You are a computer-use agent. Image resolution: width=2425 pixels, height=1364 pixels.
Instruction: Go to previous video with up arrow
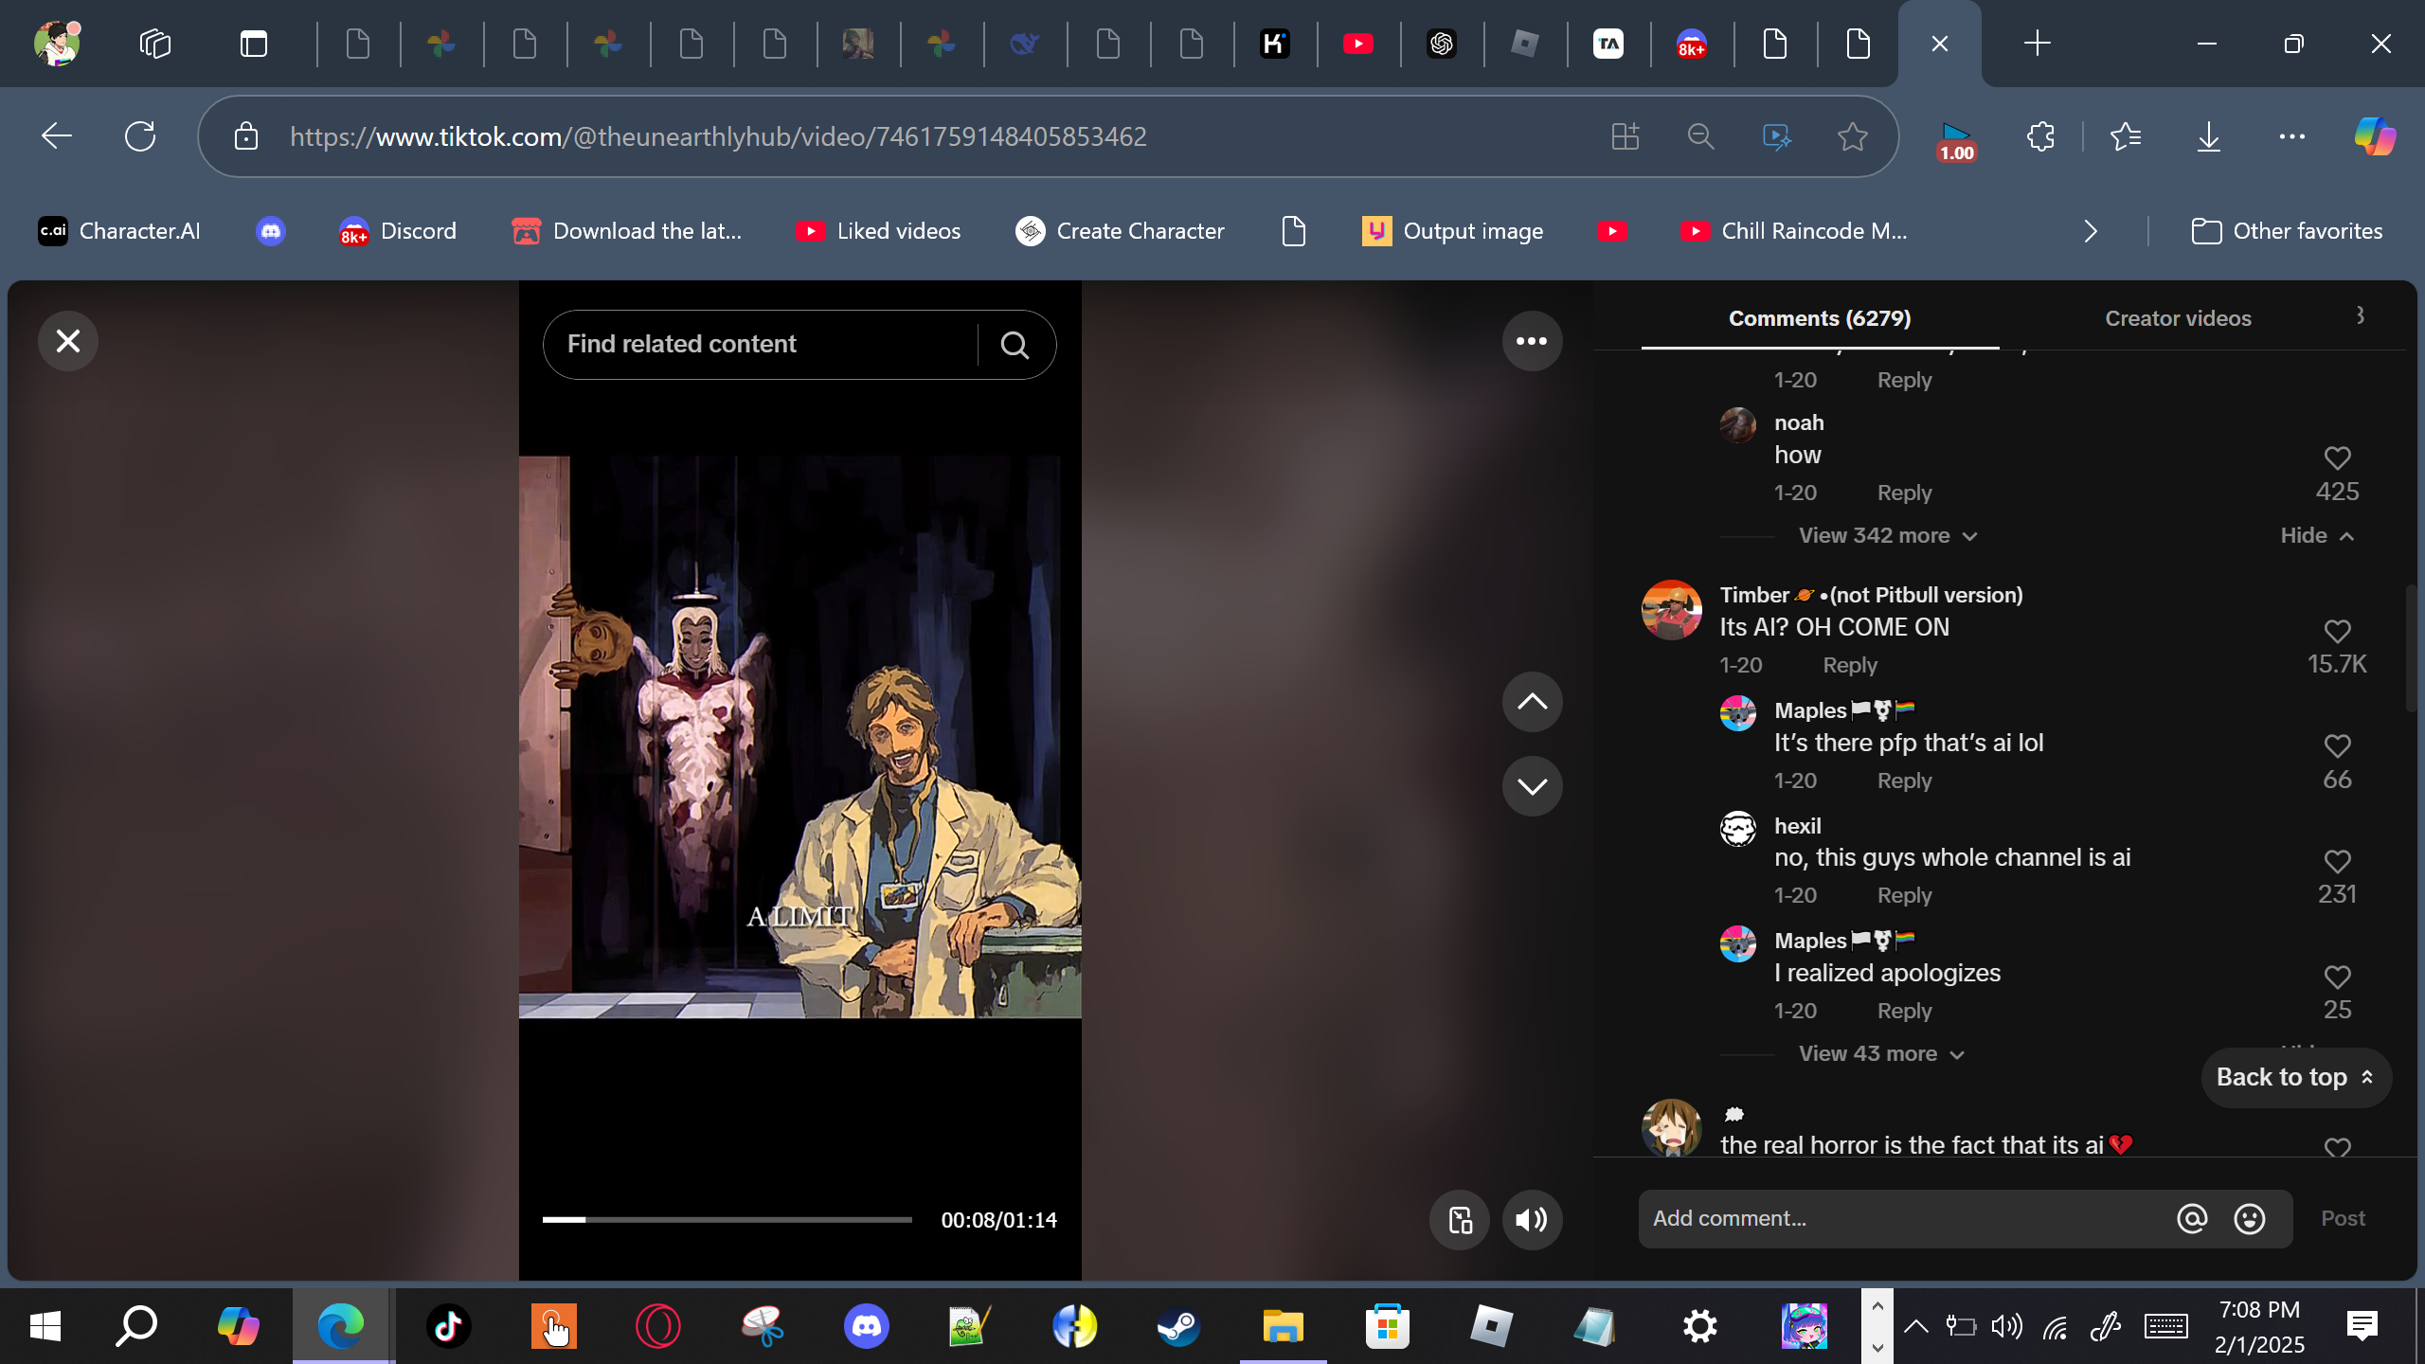pyautogui.click(x=1531, y=702)
